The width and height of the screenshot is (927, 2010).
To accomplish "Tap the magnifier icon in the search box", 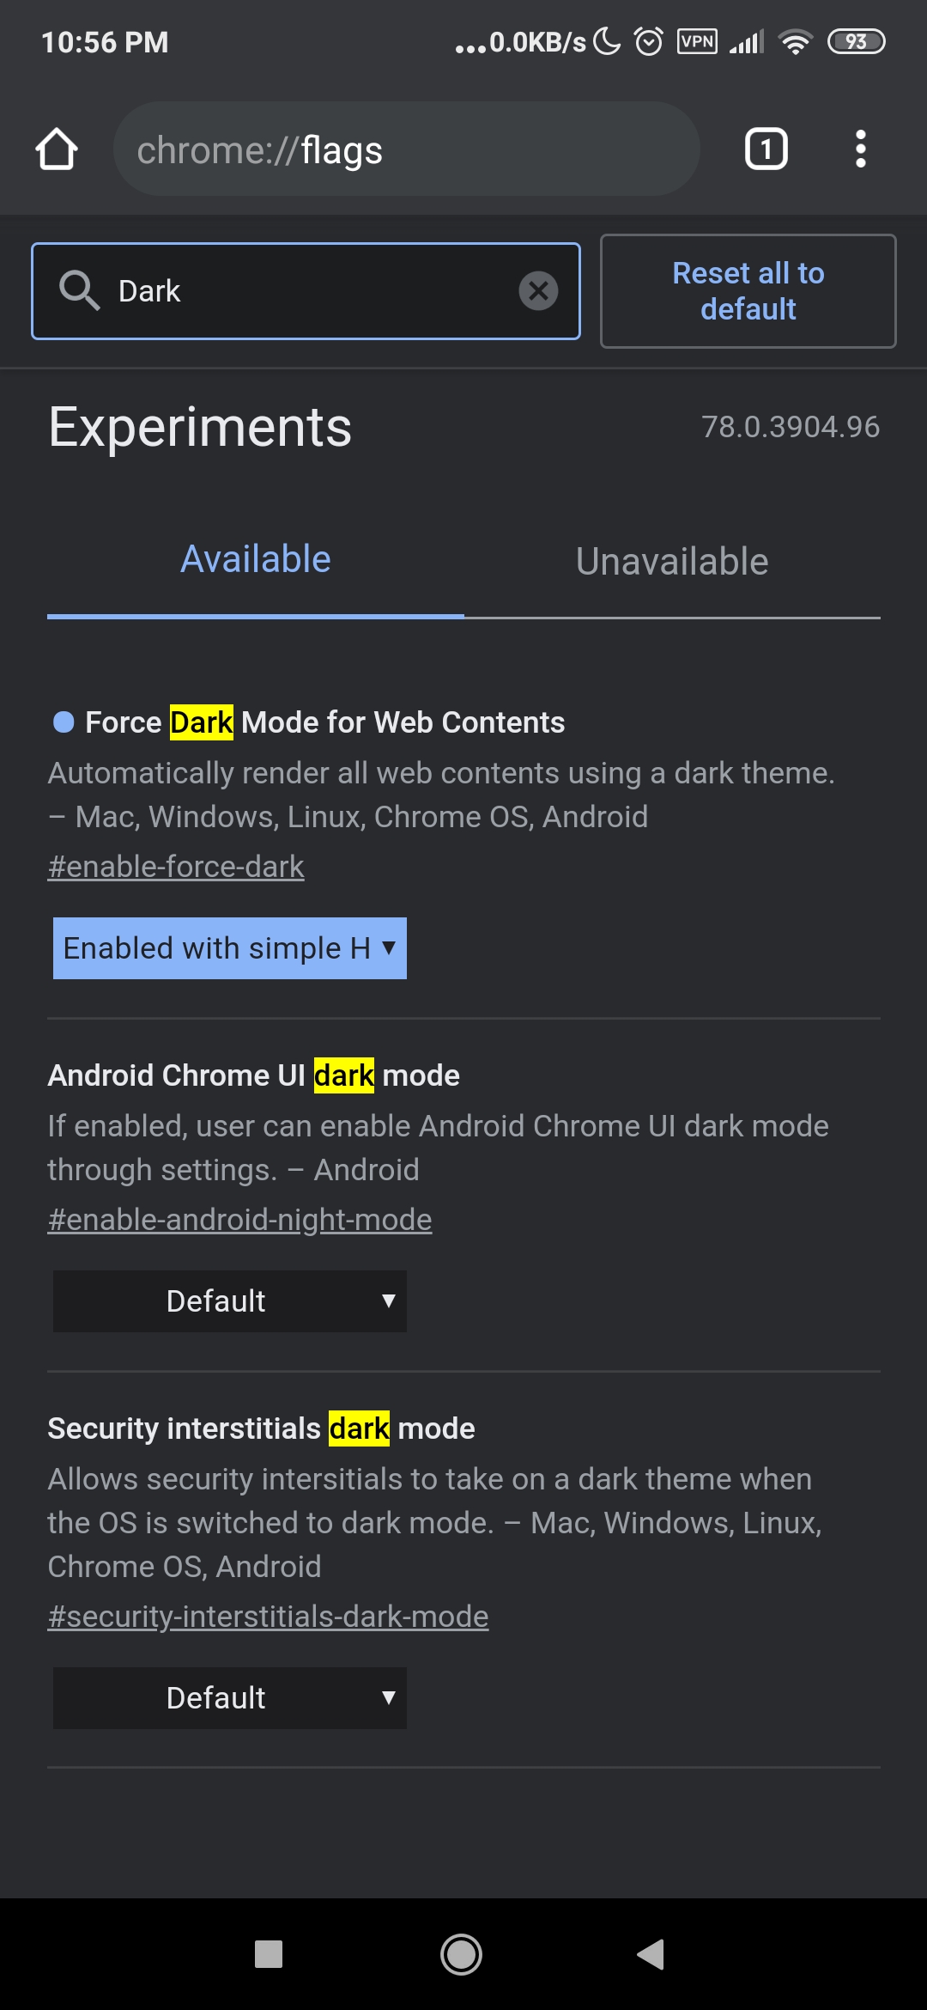I will tap(80, 290).
